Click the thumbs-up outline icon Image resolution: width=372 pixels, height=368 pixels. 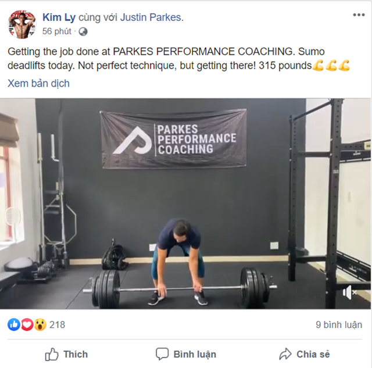tap(52, 354)
